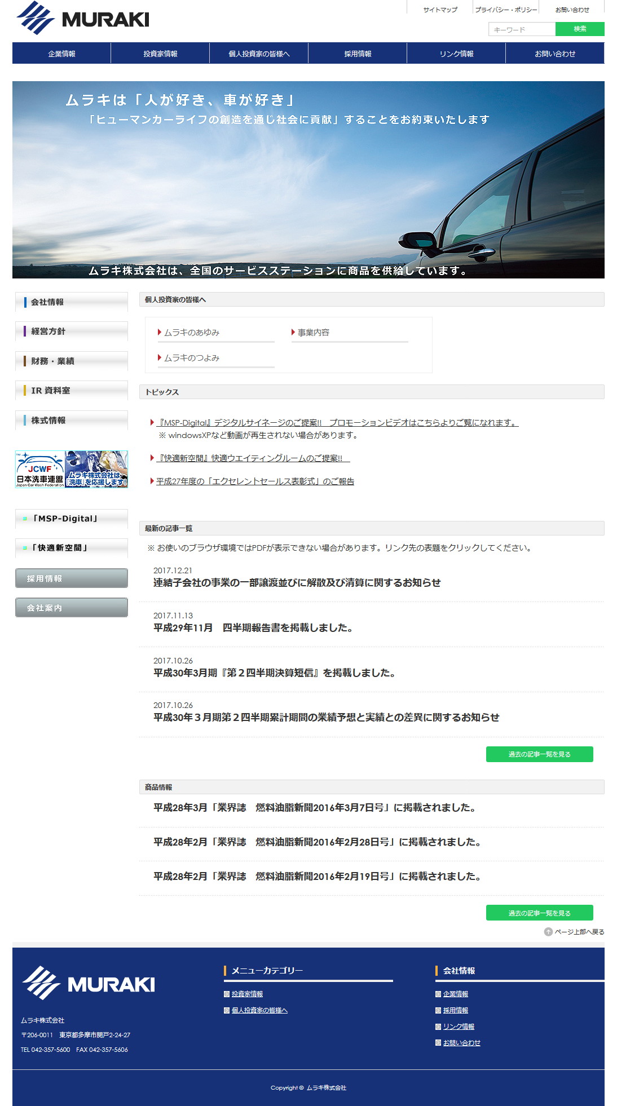Click the 2017.12.21 date text
This screenshot has width=617, height=1106.
tap(173, 570)
